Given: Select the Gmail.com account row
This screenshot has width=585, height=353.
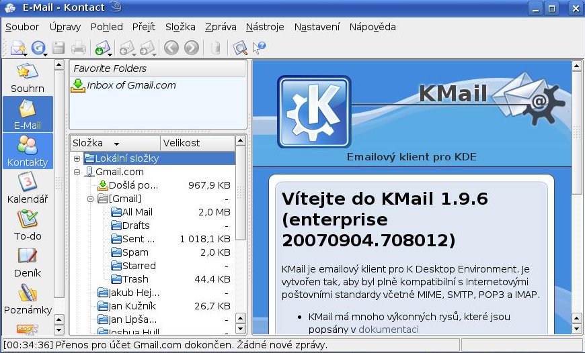Looking at the screenshot, I should click(x=120, y=172).
